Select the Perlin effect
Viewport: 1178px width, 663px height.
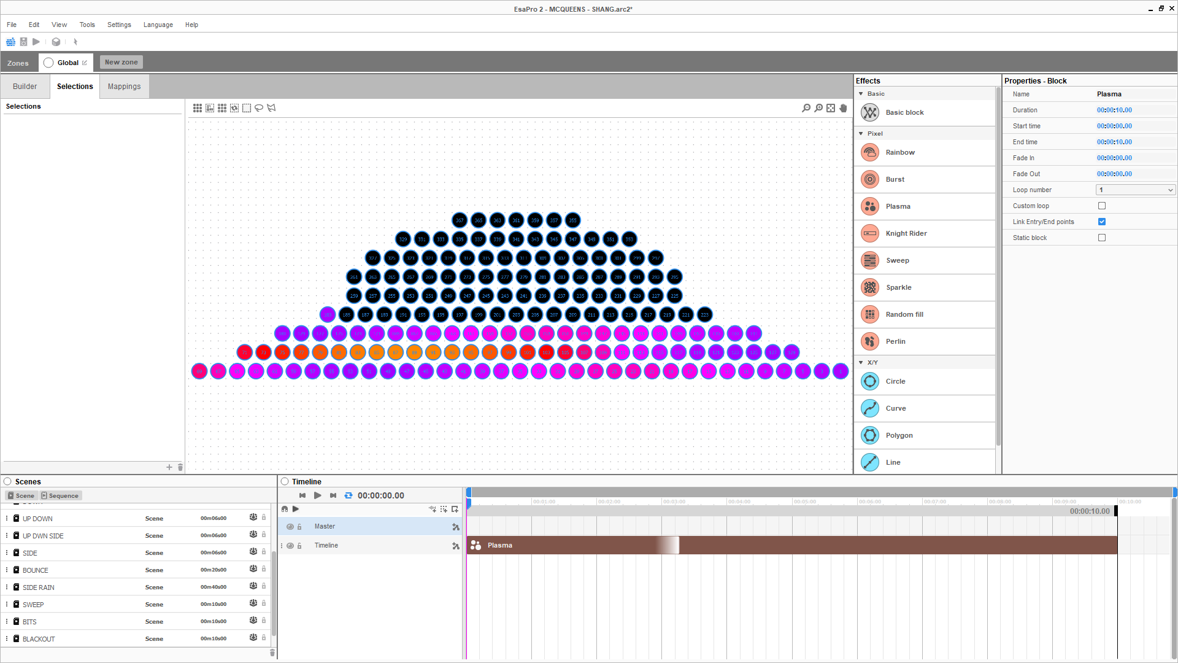[x=924, y=342]
